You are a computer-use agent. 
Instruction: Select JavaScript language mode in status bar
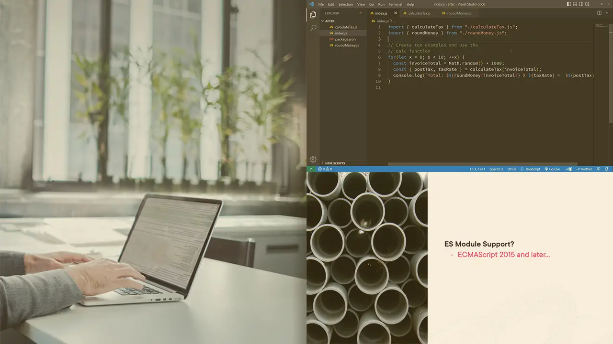click(531, 169)
